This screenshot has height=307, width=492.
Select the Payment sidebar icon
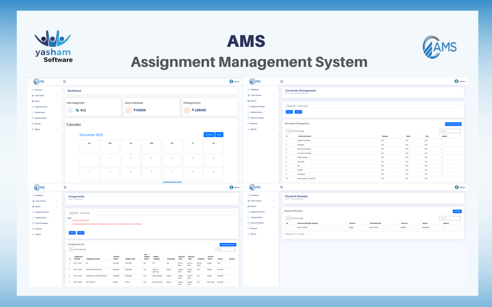point(32,124)
